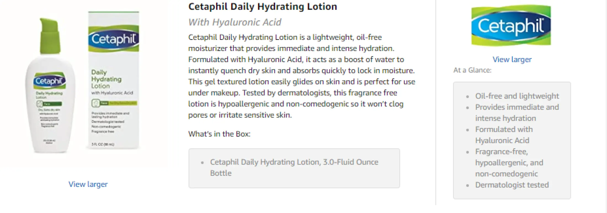607x213 pixels.
Task: Click the green pump cap of the bottle
Action: pyautogui.click(x=50, y=36)
